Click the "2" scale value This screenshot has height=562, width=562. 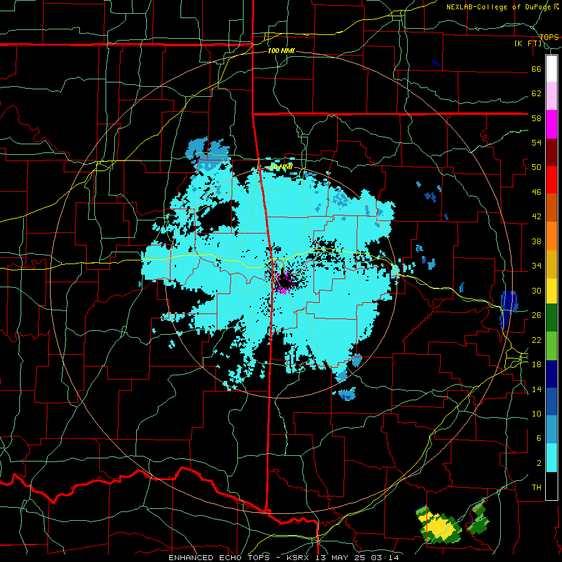pos(538,463)
